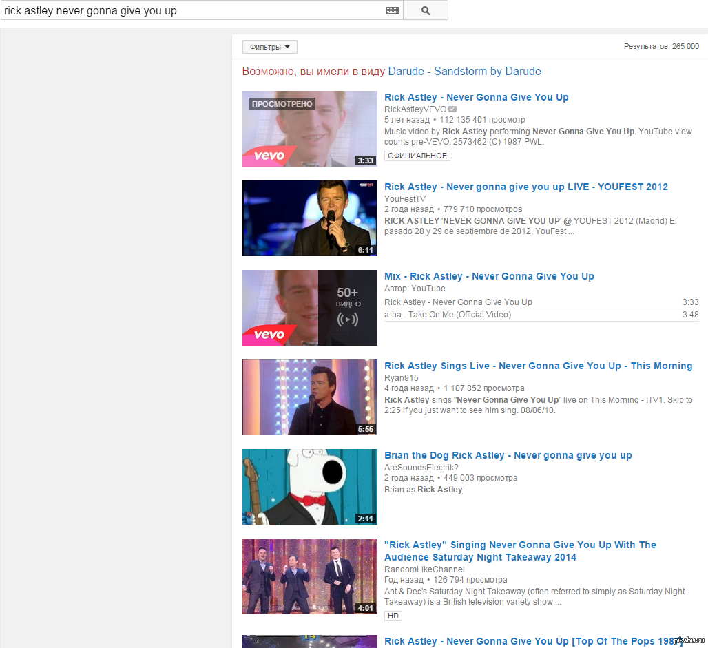Screen dimensions: 708x648
Task: Visit the Ryan915 channel
Action: click(x=401, y=377)
